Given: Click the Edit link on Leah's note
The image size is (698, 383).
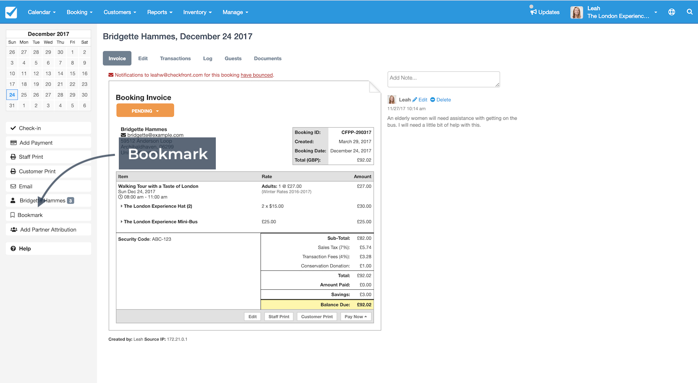Looking at the screenshot, I should coord(423,100).
